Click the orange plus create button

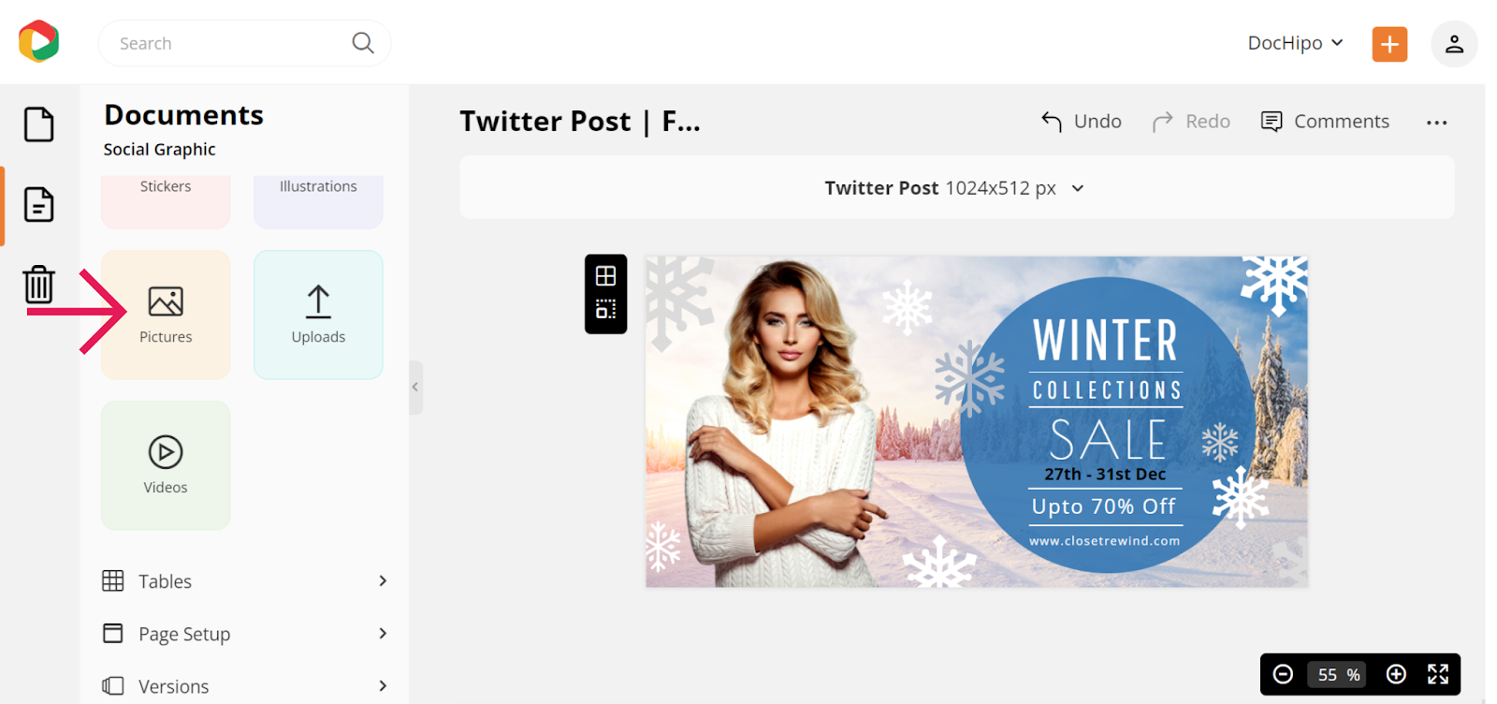pyautogui.click(x=1389, y=44)
